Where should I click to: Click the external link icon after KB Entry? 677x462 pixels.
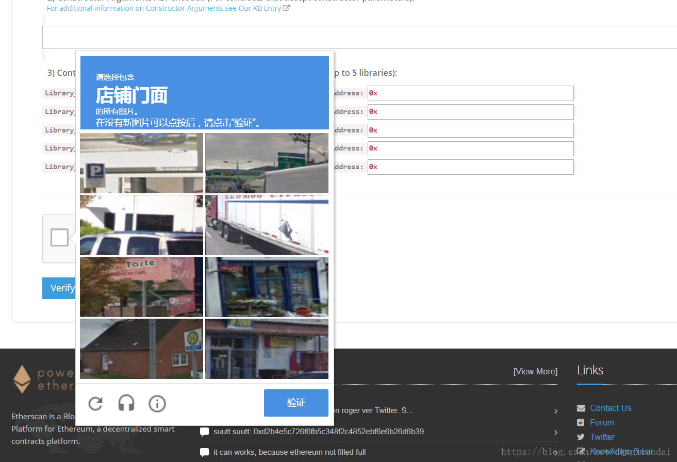click(287, 8)
